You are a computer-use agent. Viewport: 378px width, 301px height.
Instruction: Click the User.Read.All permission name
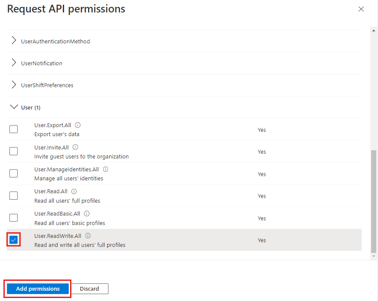click(x=51, y=192)
